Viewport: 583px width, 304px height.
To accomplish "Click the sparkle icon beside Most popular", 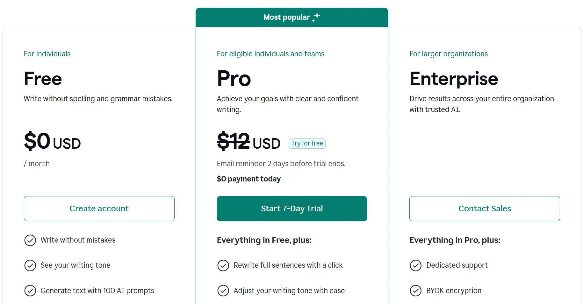I will point(316,17).
